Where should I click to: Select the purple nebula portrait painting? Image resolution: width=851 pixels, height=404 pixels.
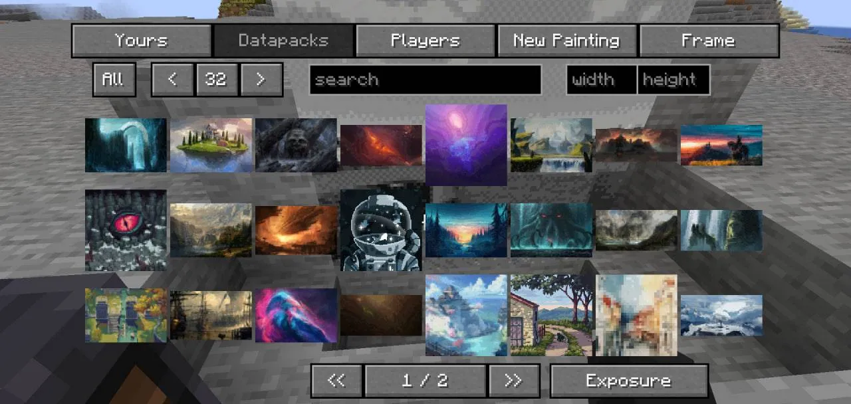click(x=465, y=145)
